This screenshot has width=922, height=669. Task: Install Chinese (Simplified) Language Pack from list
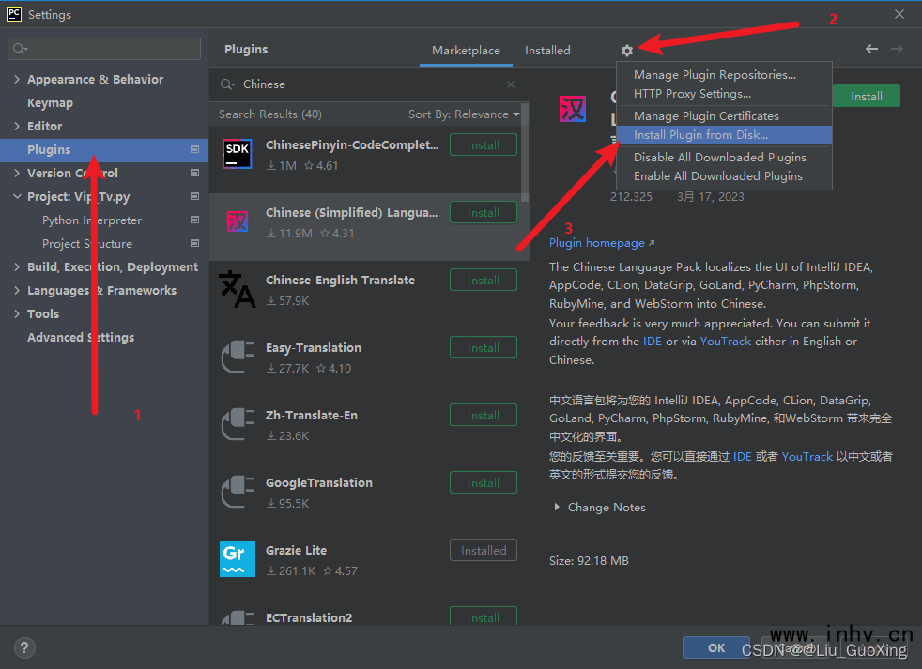[484, 213]
